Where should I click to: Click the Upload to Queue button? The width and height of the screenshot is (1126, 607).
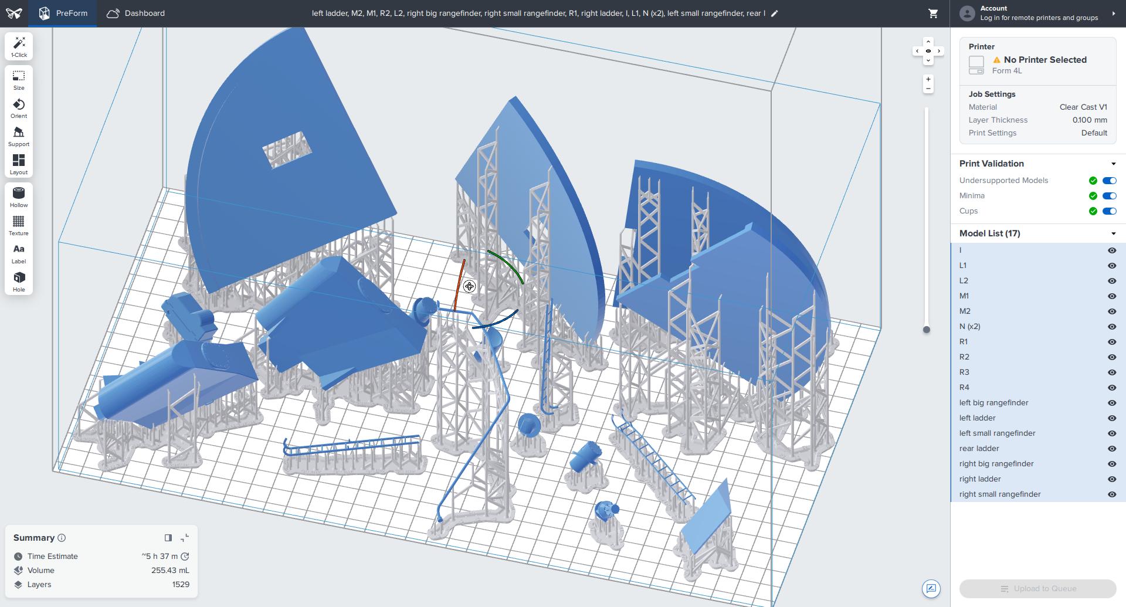pos(1037,589)
